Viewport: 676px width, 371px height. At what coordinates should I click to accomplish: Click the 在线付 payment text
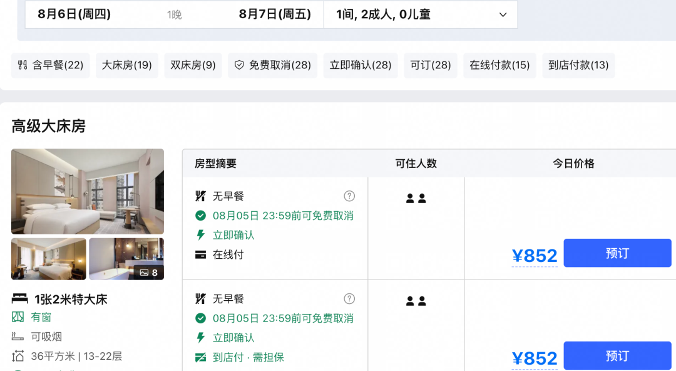[228, 255]
